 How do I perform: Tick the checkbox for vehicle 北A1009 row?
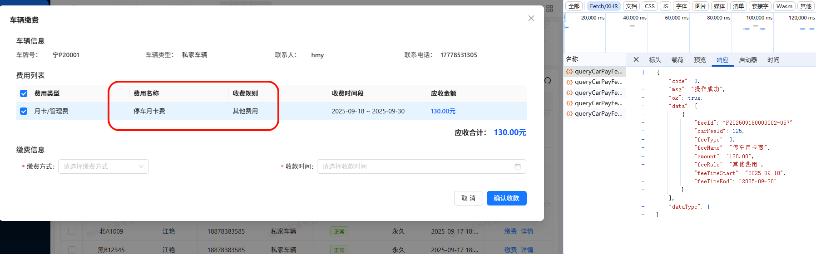pyautogui.click(x=72, y=231)
